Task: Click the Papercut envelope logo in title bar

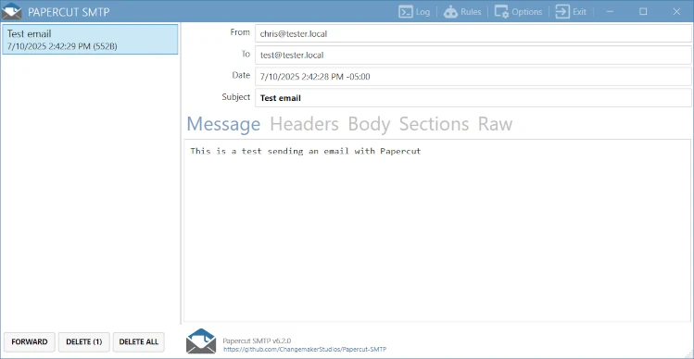Action: tap(11, 11)
